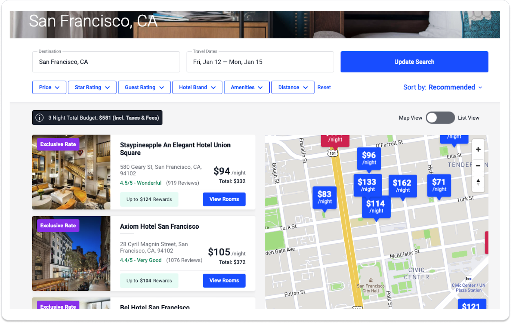This screenshot has height=323, width=511.
Task: Click the budget info circle icon
Action: tap(39, 118)
